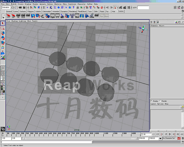The height and width of the screenshot is (147, 184).
Task: Choose the Scale tool in toolbox
Action: [x=3, y=43]
